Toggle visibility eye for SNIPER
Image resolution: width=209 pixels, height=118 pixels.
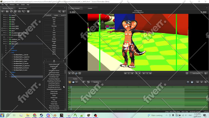(4, 20)
